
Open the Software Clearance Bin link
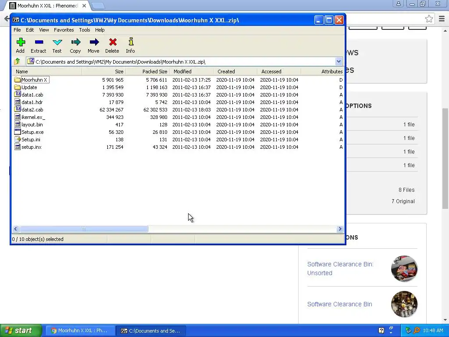tap(340, 304)
